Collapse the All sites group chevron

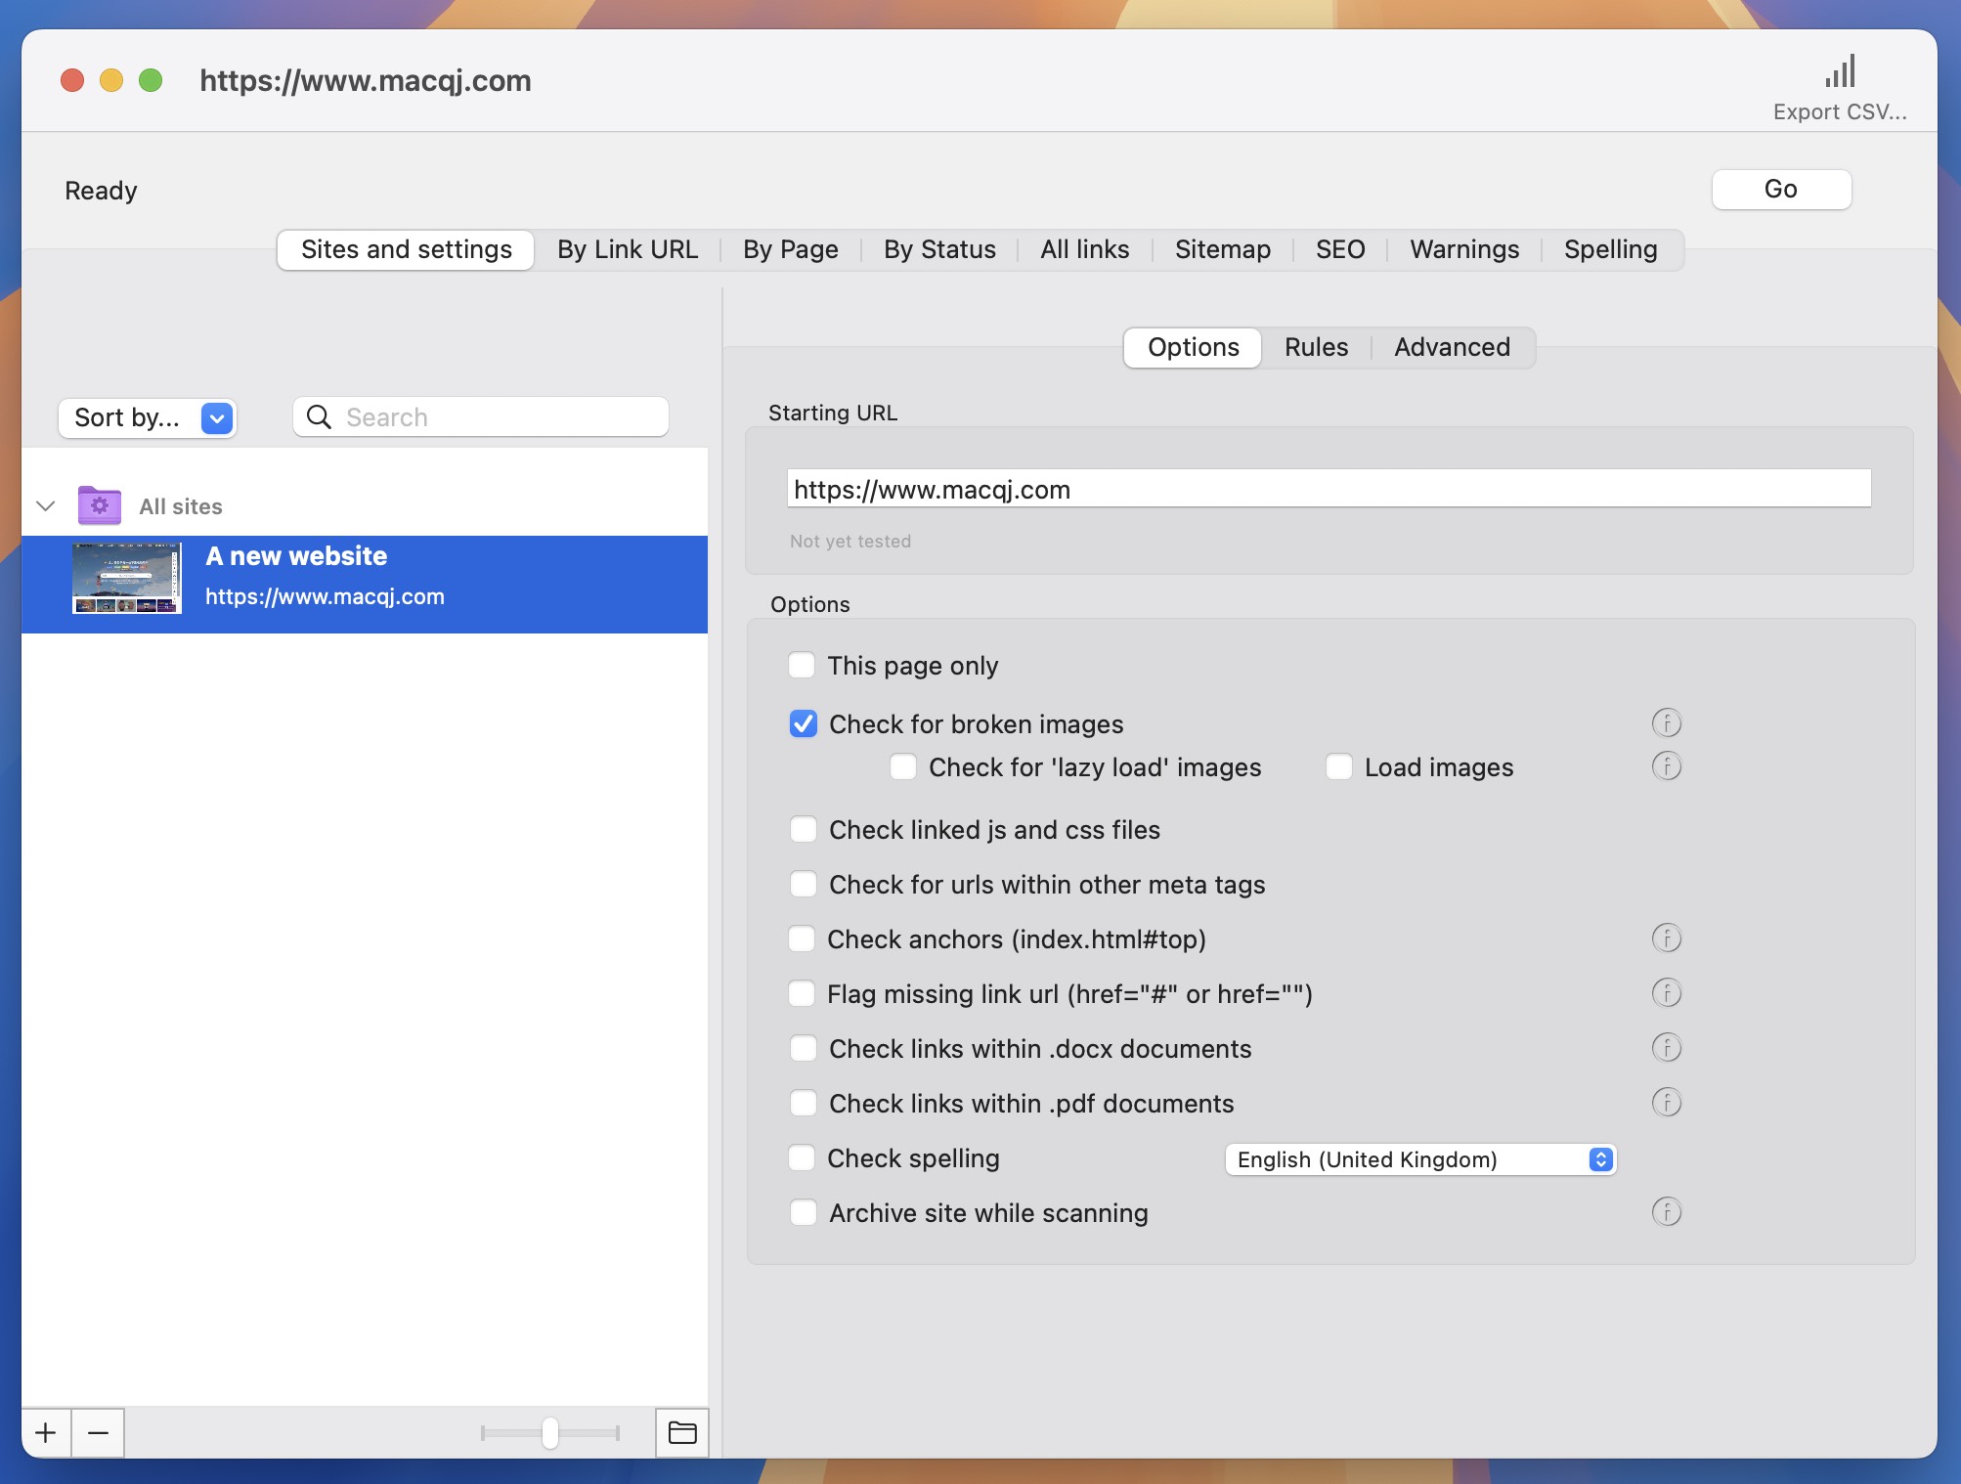click(45, 505)
